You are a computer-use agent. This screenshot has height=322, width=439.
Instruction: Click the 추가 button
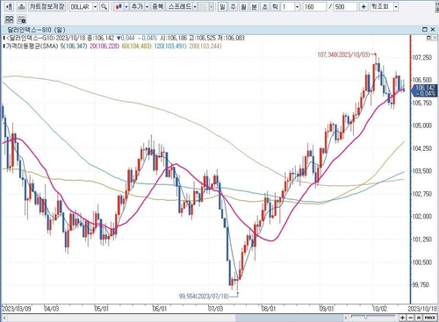[137, 6]
